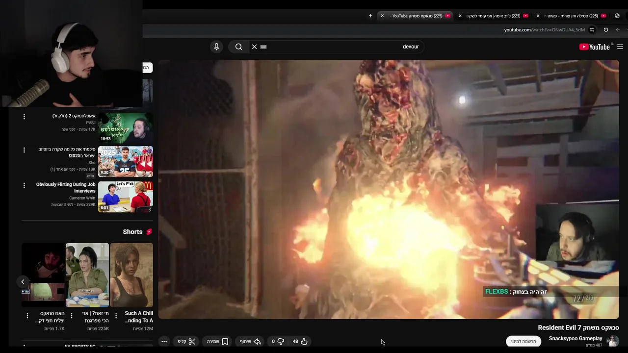Open the Cameron Whitt channel name
This screenshot has width=628, height=353.
(x=82, y=198)
